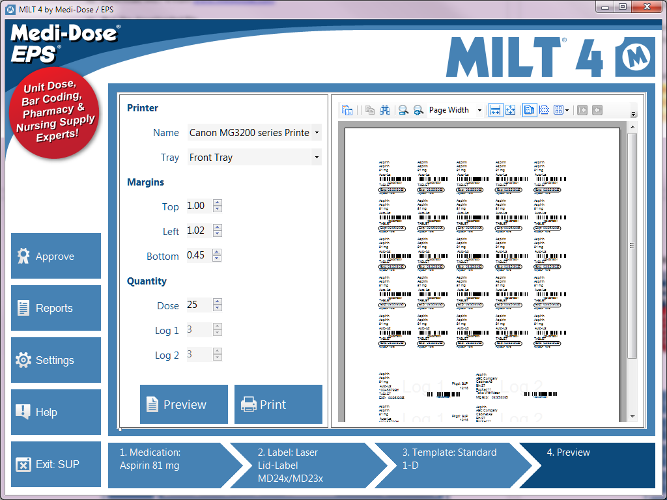Click the Left margin input field
Viewport: 667px width, 500px height.
[199, 230]
